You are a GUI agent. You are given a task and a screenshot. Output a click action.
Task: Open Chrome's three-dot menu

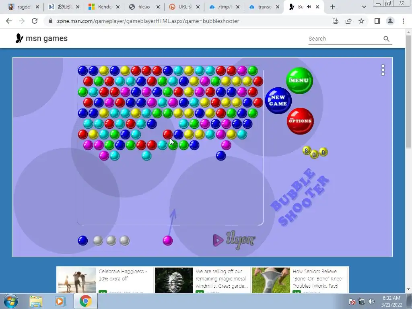click(403, 21)
